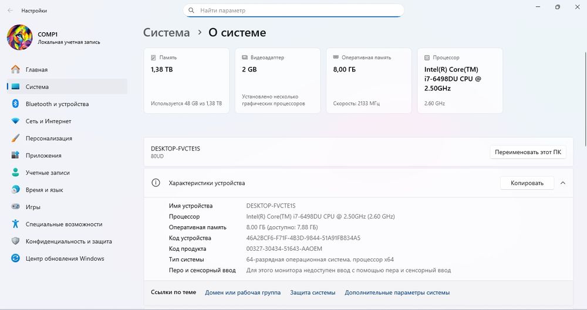This screenshot has width=587, height=310.
Task: Click the Bluetooth и устройства icon
Action: click(x=15, y=104)
